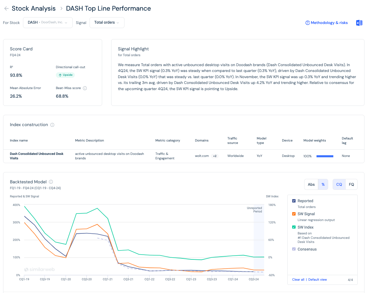Screen dimensions: 370x293
Task: Uncheck the SW Index checkbox
Action: point(294,227)
